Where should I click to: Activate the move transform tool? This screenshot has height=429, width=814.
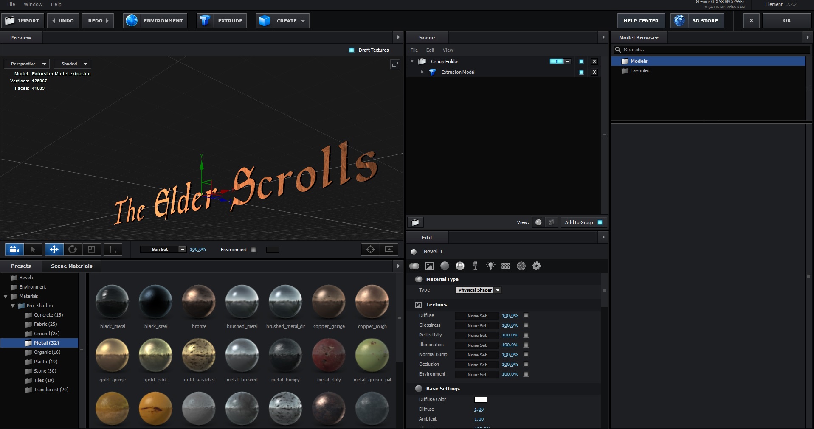coord(54,250)
